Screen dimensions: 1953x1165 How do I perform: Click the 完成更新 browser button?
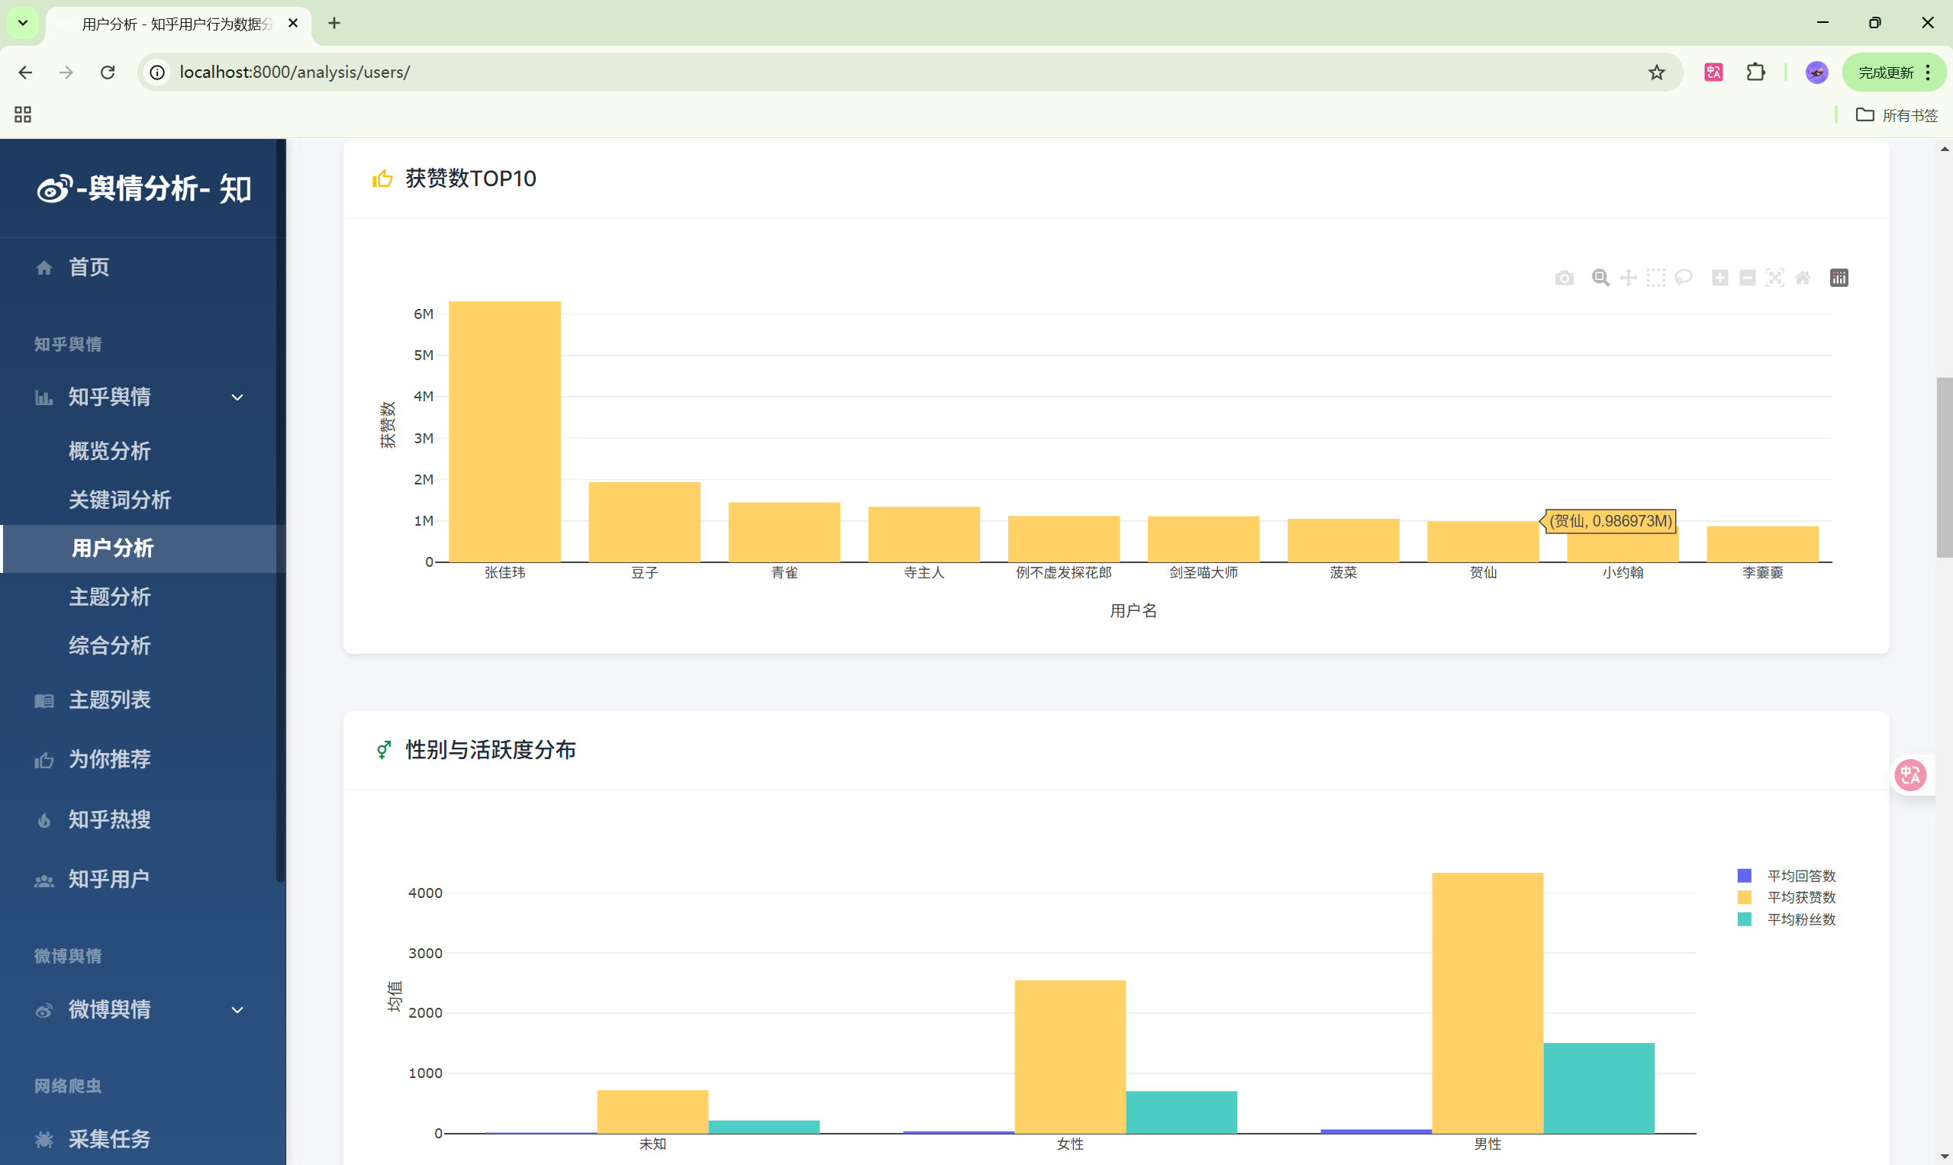click(1886, 72)
